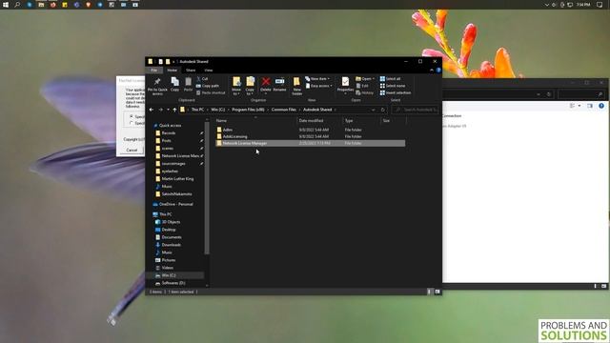Click Invert selection in the ribbon
The width and height of the screenshot is (610, 343).
[x=396, y=92]
